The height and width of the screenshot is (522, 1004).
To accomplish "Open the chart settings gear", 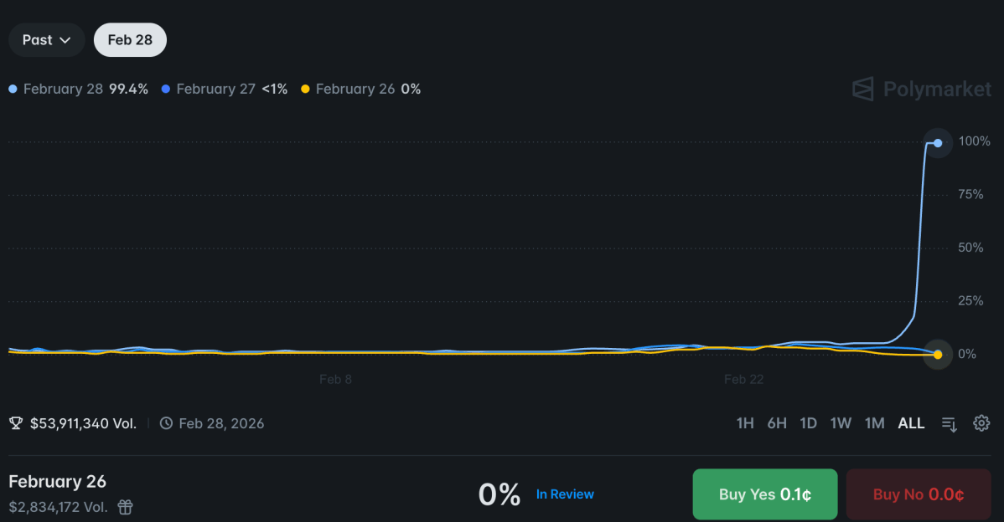I will click(981, 423).
